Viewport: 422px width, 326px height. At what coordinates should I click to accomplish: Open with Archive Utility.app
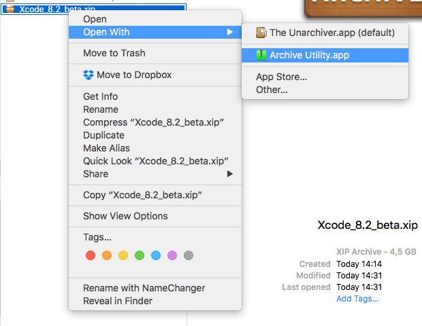[325, 55]
